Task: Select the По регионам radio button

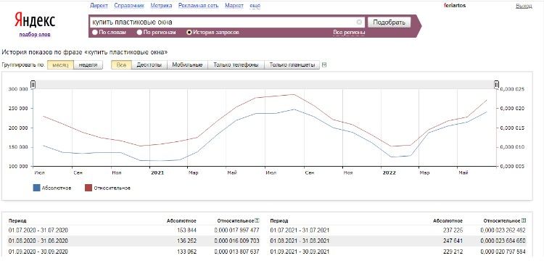Action: pos(139,32)
